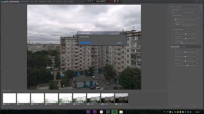Uncheck the third thumbnail's EV checkbox
Screen dimensions: 204x114
(x=32, y=104)
